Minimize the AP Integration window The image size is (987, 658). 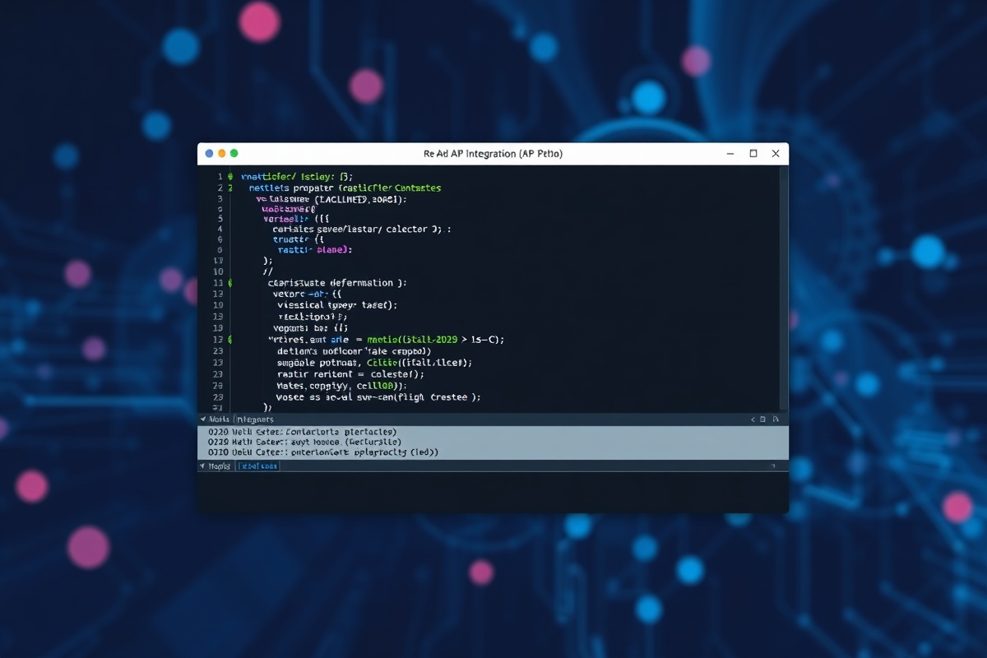coord(730,154)
